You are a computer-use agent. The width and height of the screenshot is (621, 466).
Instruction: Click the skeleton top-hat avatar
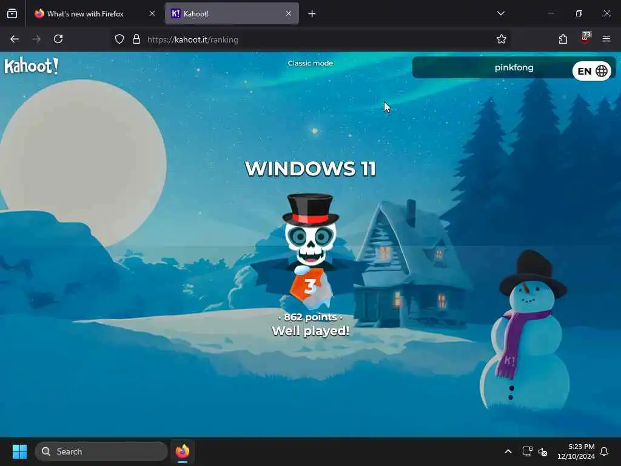coord(310,230)
